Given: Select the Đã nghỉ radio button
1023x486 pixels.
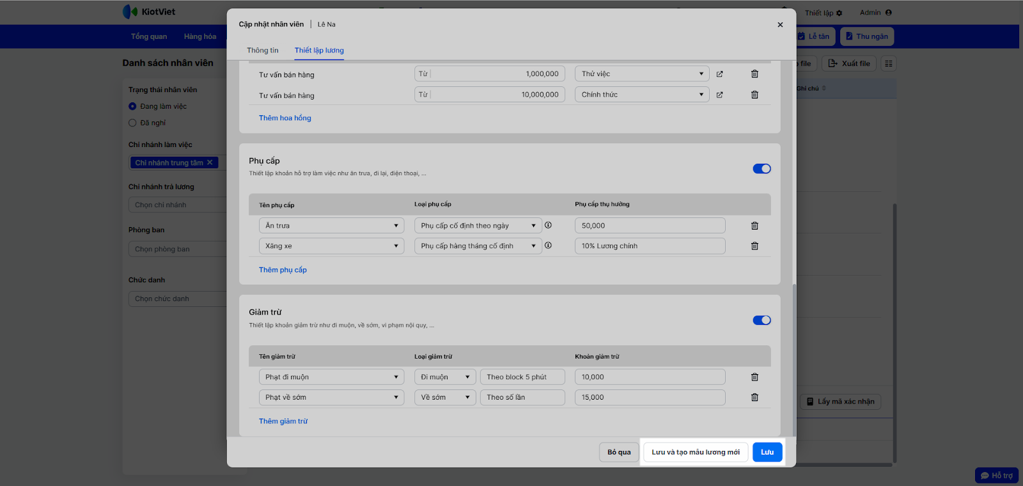Looking at the screenshot, I should 133,123.
